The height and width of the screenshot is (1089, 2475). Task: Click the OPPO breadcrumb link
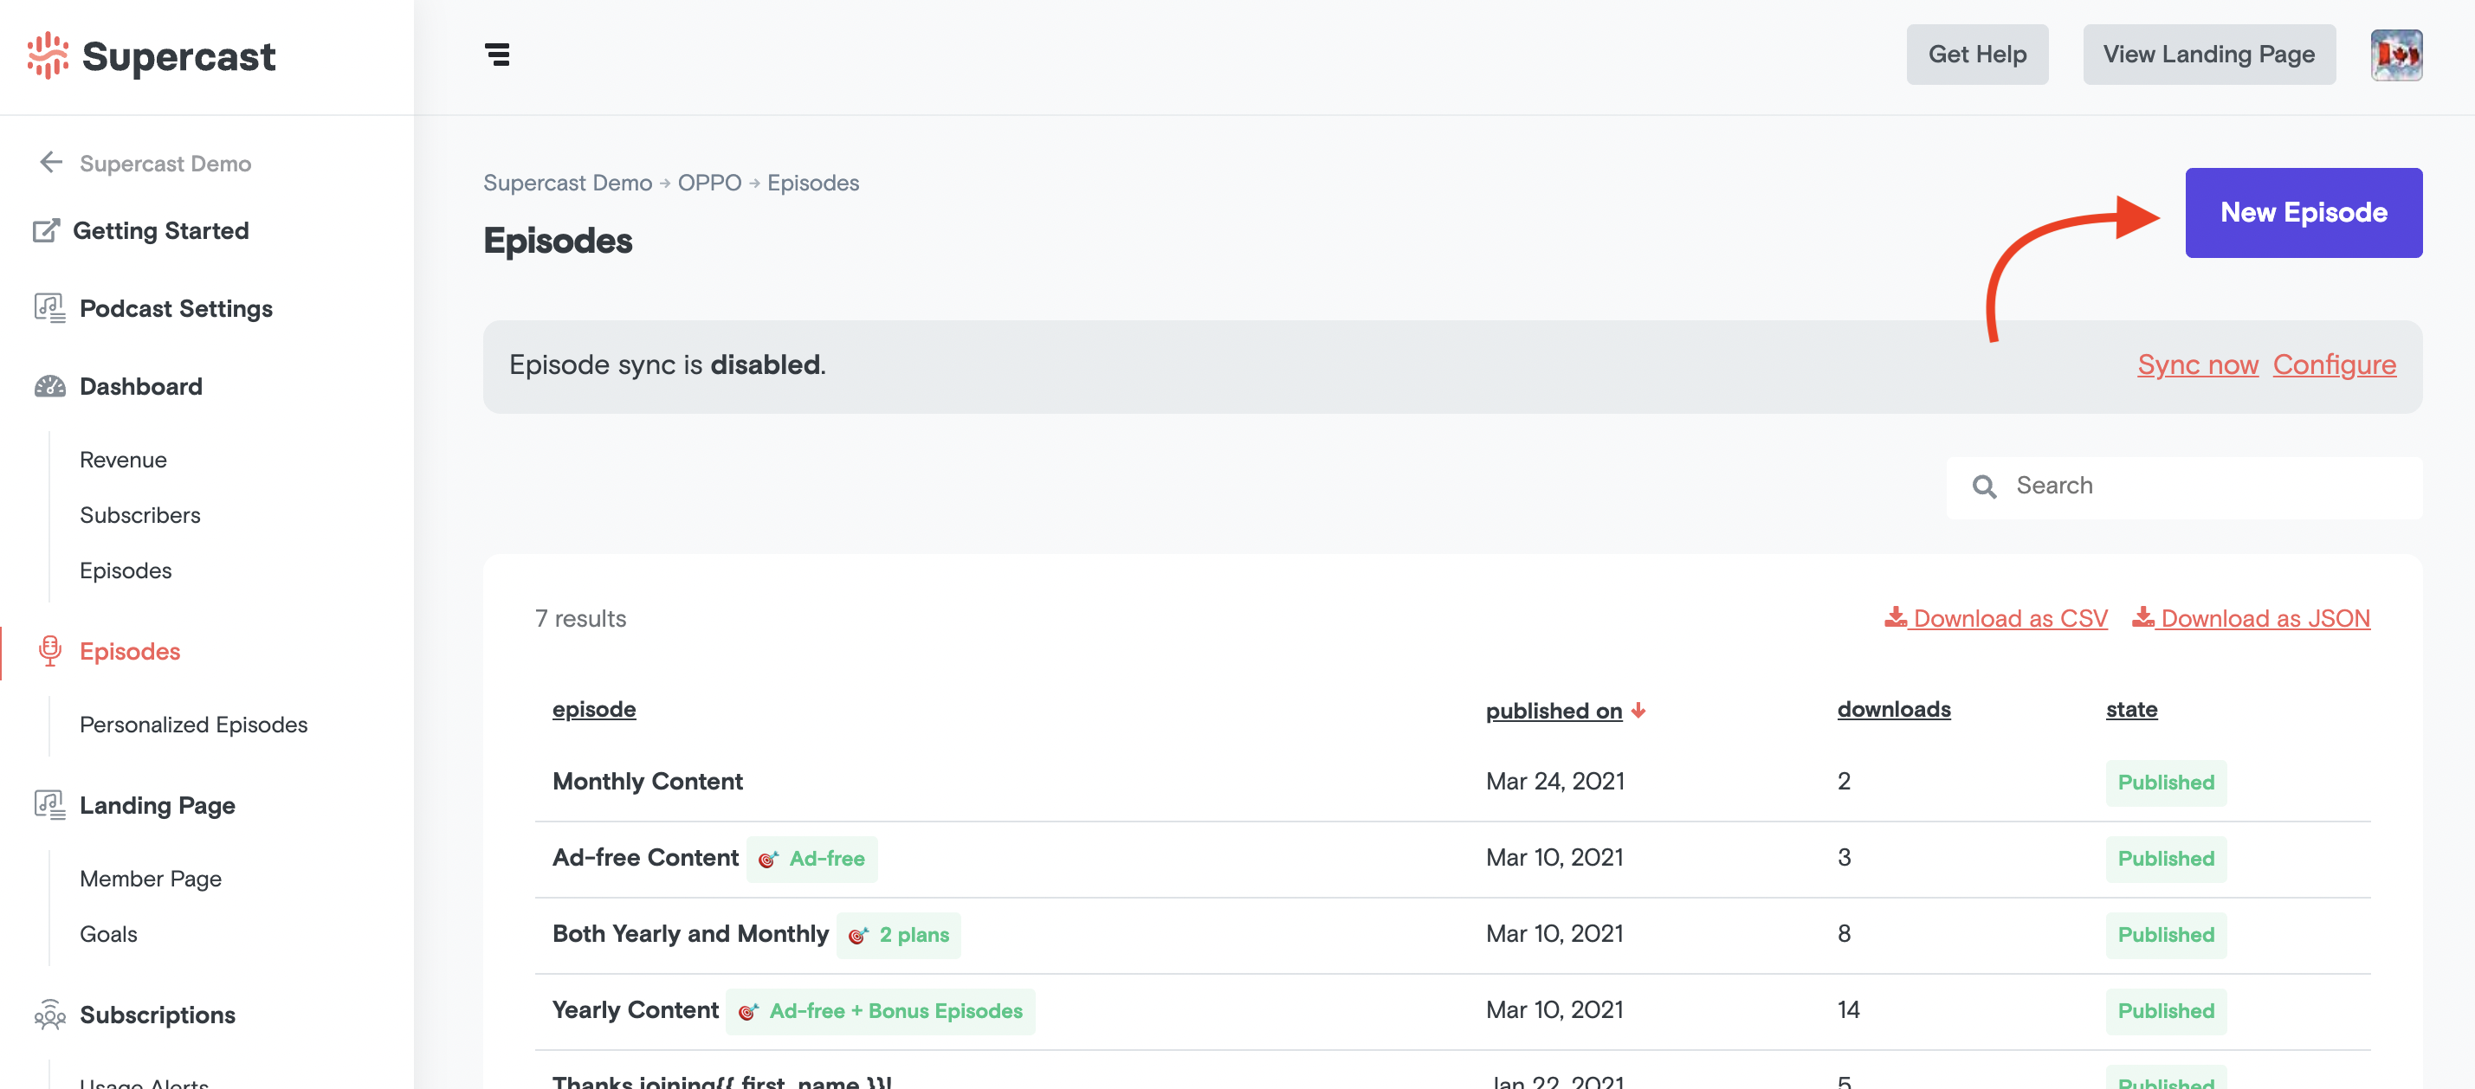coord(709,183)
